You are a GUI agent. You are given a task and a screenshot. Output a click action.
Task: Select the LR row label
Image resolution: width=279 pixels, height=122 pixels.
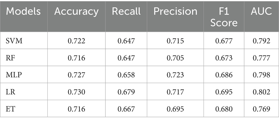point(11,92)
